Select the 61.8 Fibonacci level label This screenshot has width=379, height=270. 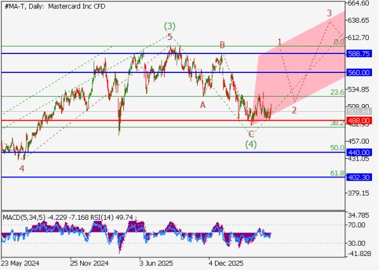coord(337,173)
